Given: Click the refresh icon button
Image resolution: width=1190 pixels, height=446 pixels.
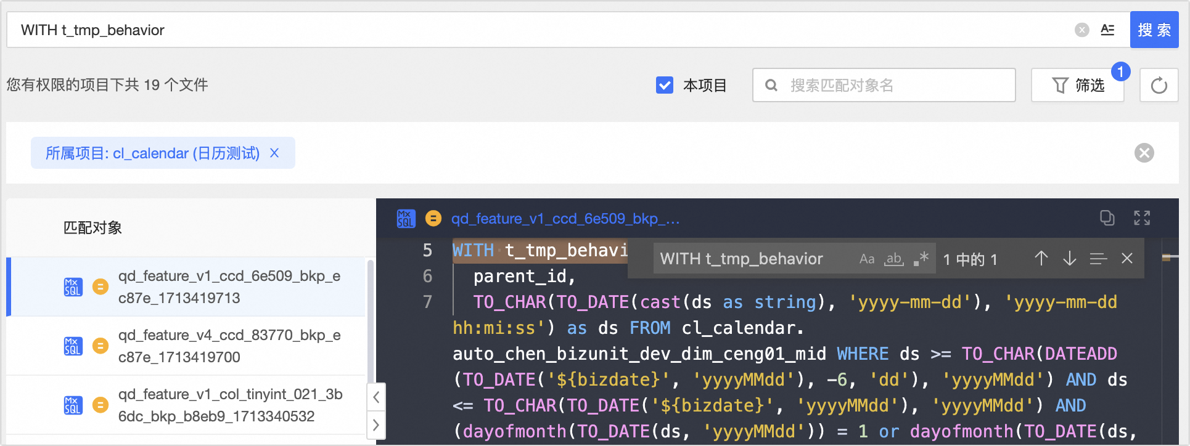Looking at the screenshot, I should (x=1159, y=85).
